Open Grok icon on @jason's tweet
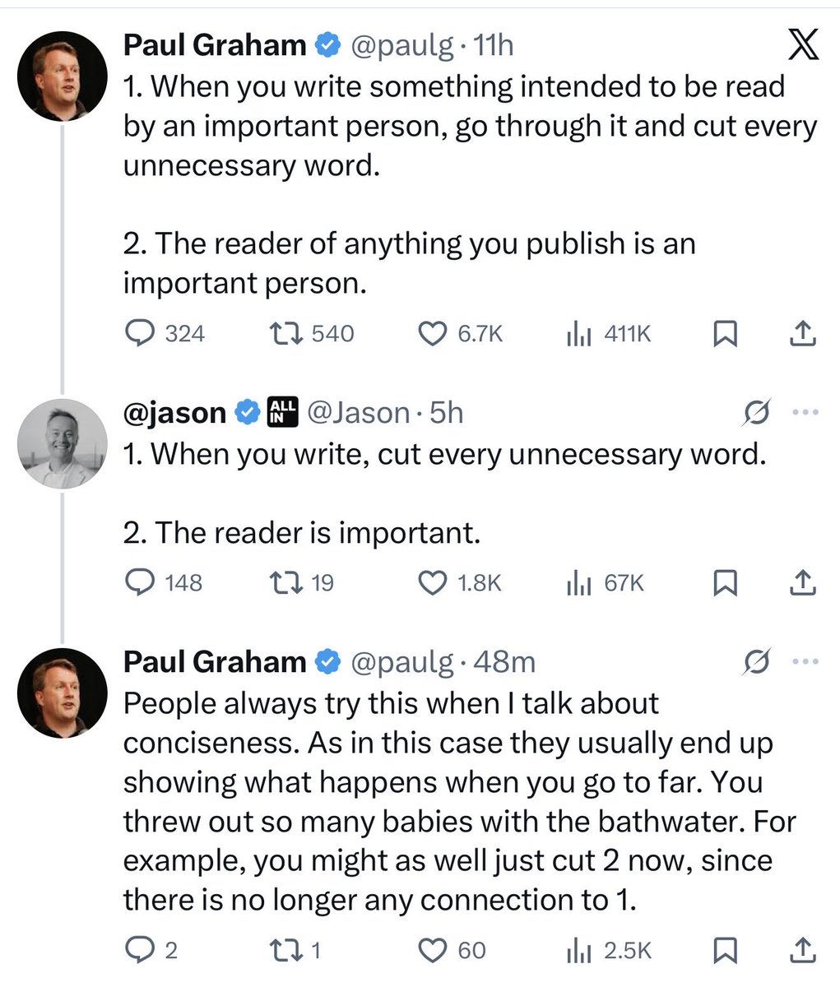This screenshot has height=987, width=840. [x=756, y=413]
